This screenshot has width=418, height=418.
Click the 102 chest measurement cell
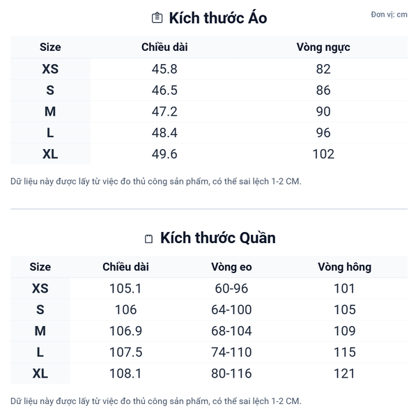pyautogui.click(x=323, y=154)
